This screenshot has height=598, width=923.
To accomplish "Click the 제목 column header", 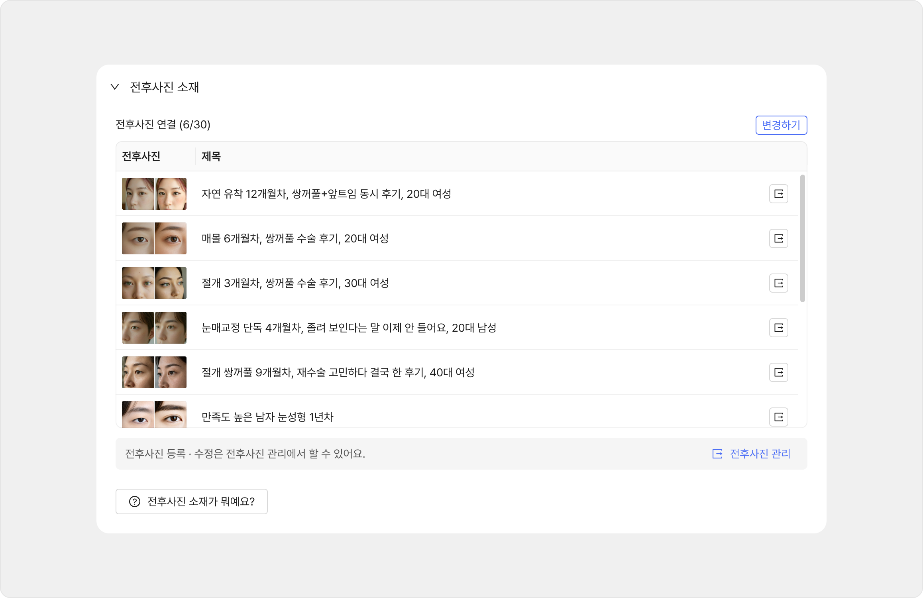I will (x=211, y=156).
